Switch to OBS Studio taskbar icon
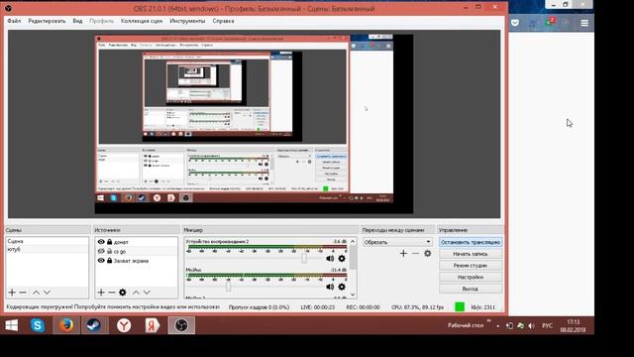The image size is (634, 357). click(x=181, y=325)
